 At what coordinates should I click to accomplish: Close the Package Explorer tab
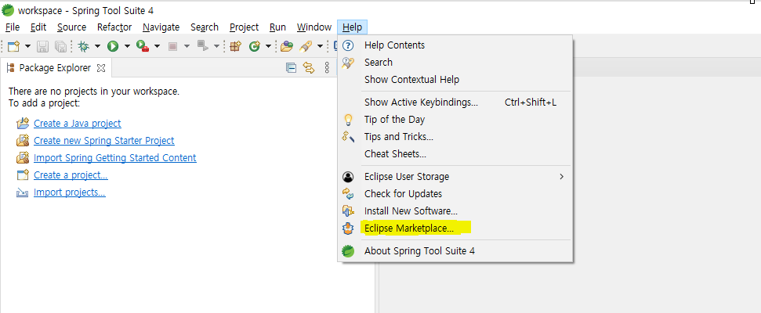[x=101, y=68]
